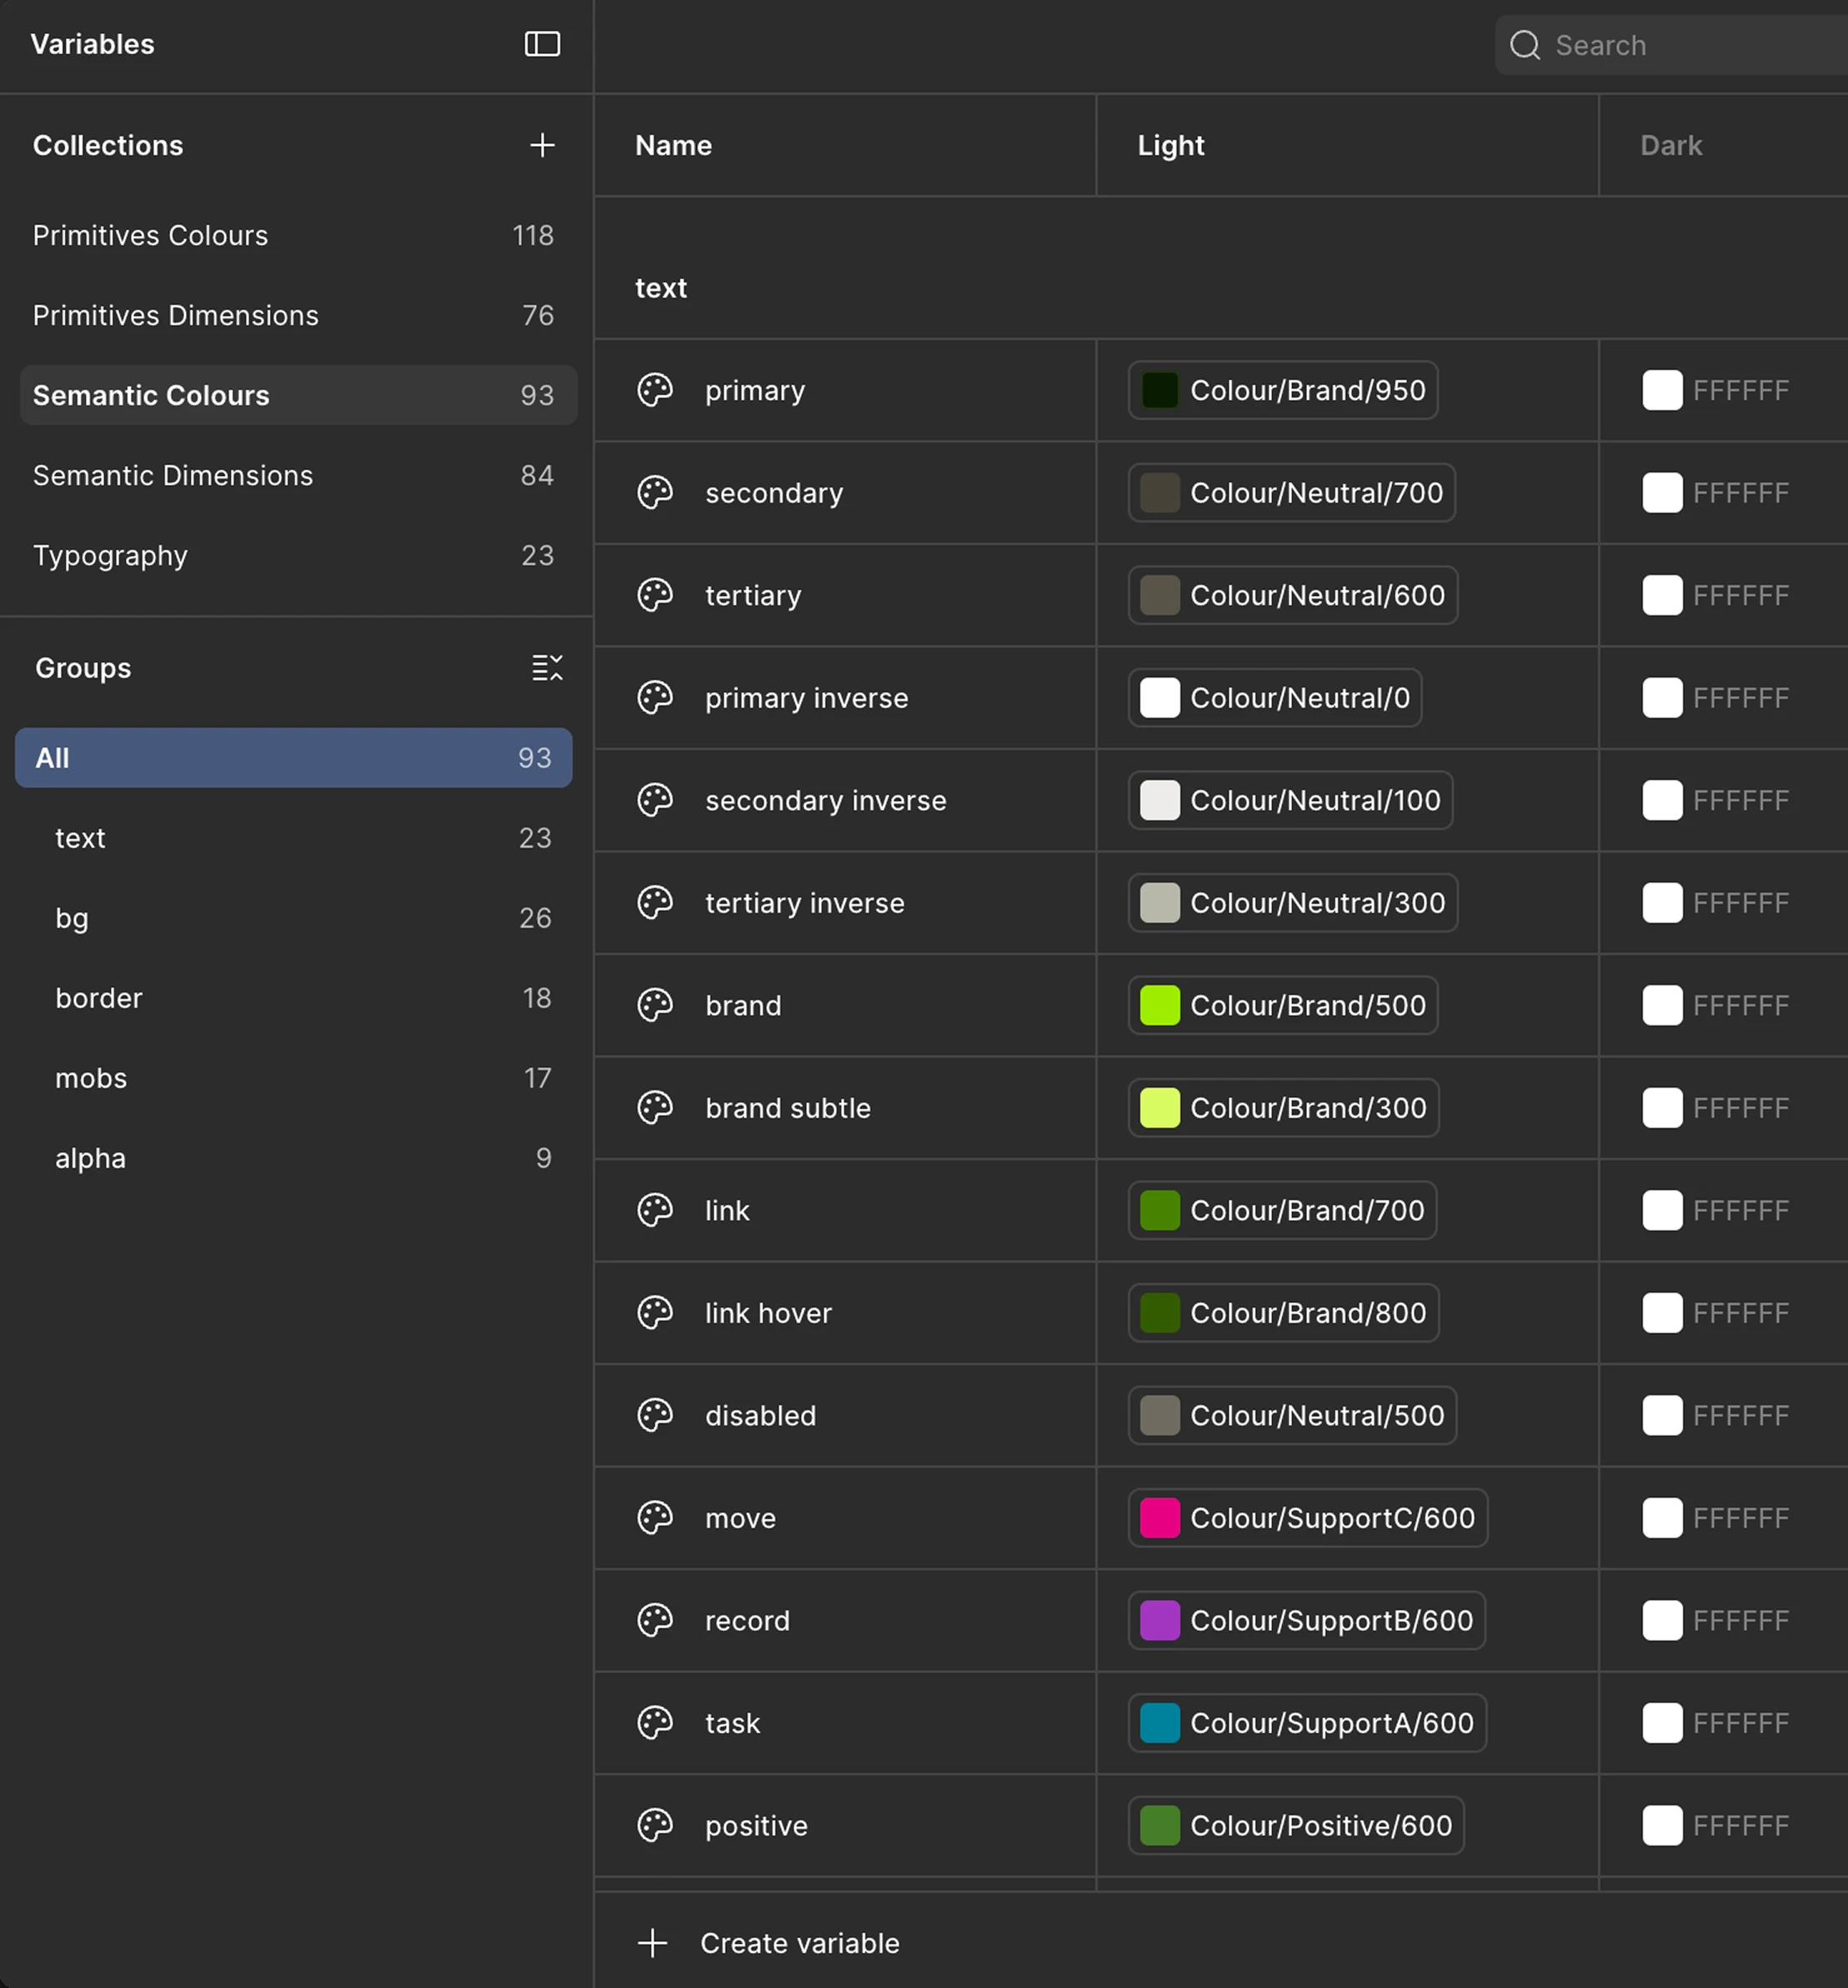1848x1988 pixels.
Task: Click the variable name 'link hover'
Action: pos(768,1313)
